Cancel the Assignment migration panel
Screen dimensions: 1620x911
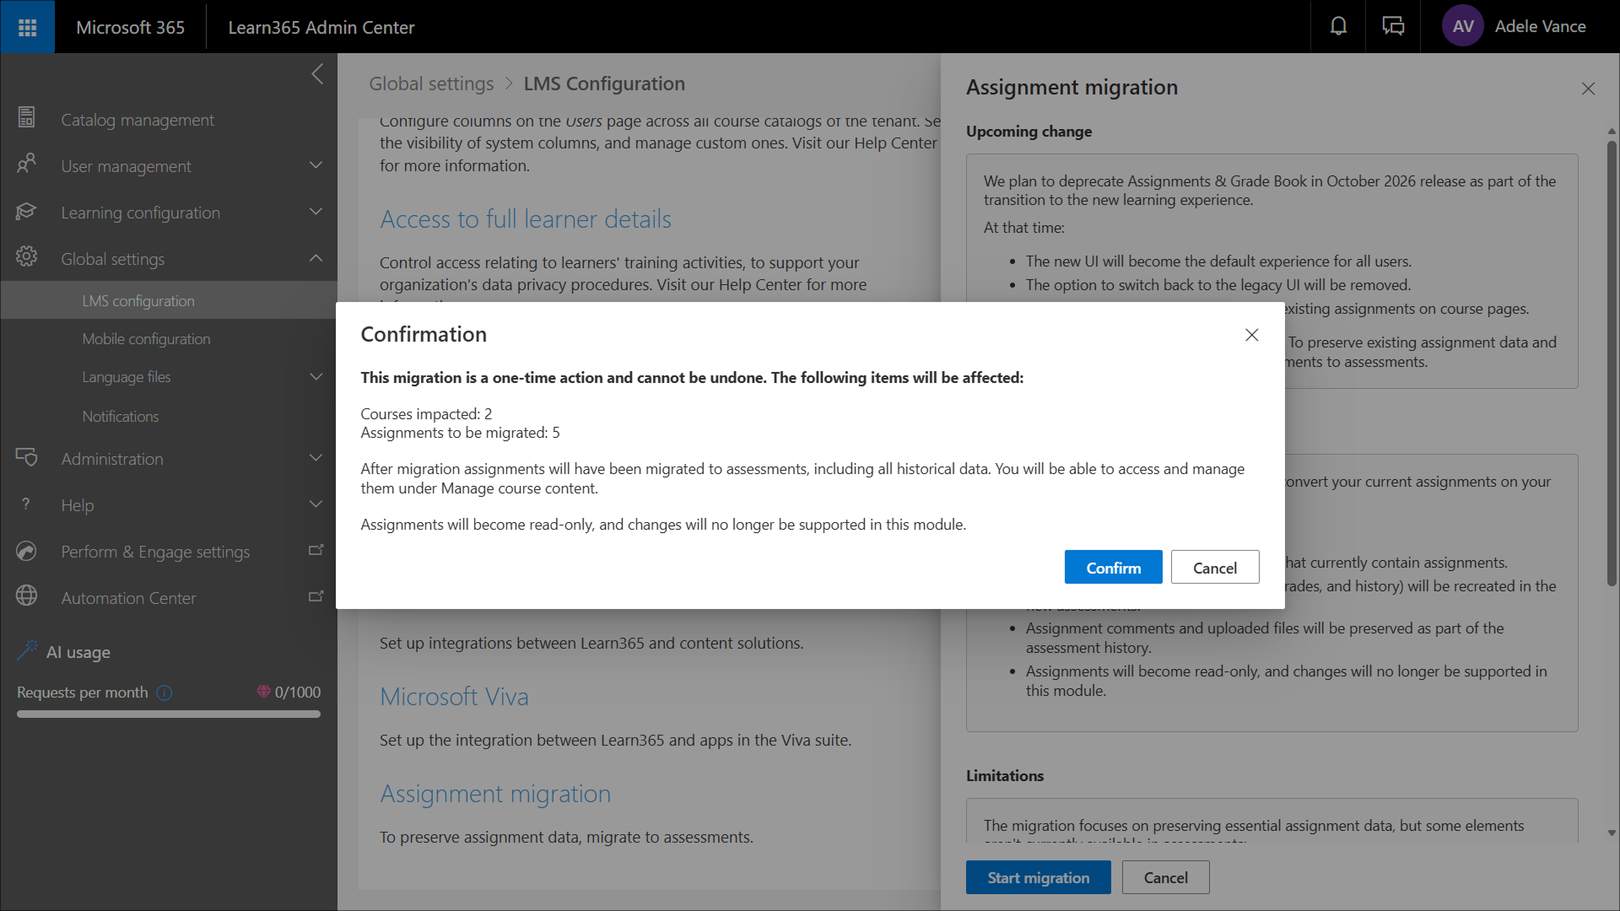1165,877
